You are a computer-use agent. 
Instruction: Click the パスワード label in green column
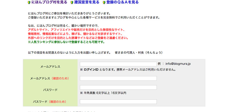coord(50,90)
